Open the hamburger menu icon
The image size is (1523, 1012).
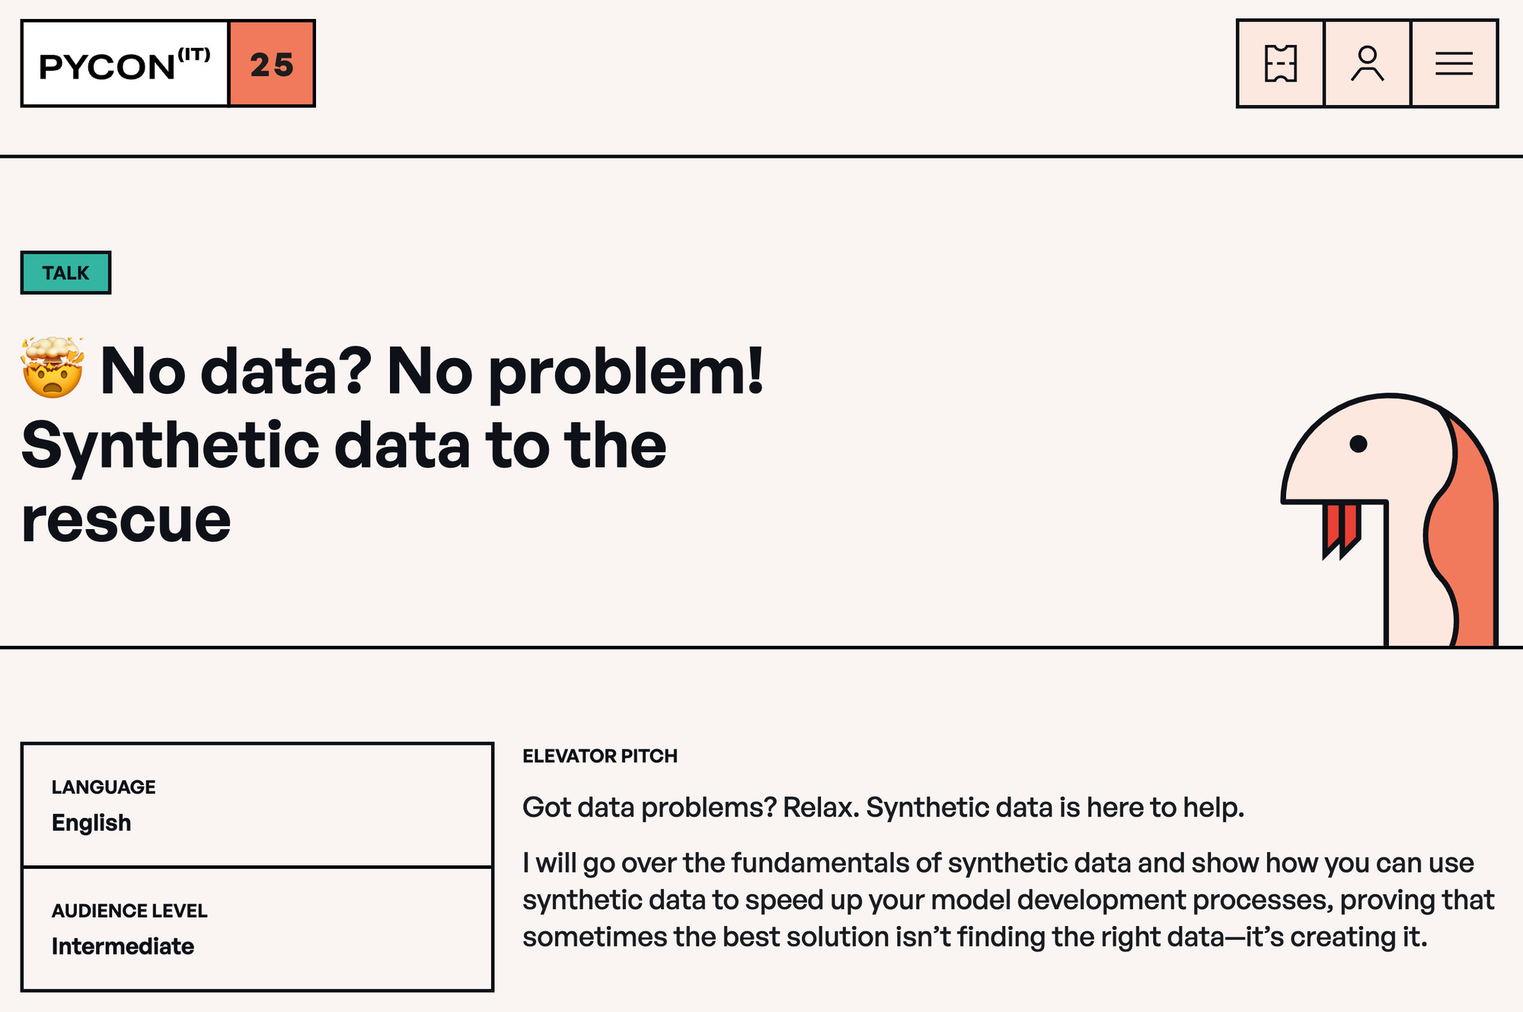pyautogui.click(x=1454, y=63)
